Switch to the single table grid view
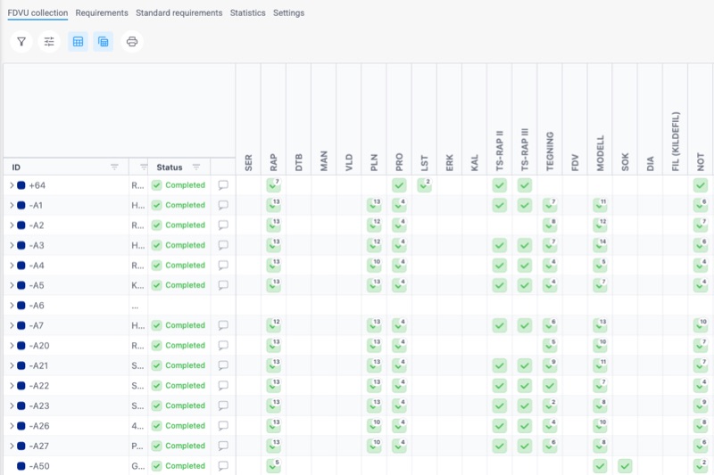This screenshot has height=475, width=714. tap(78, 42)
